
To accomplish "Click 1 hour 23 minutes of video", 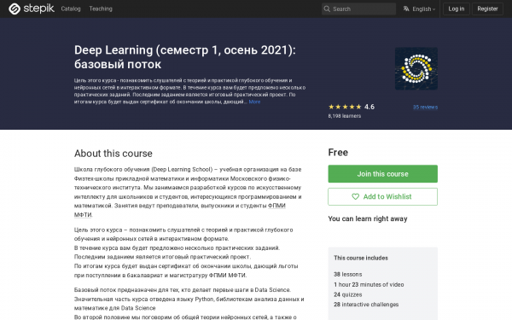I will 369,284.
